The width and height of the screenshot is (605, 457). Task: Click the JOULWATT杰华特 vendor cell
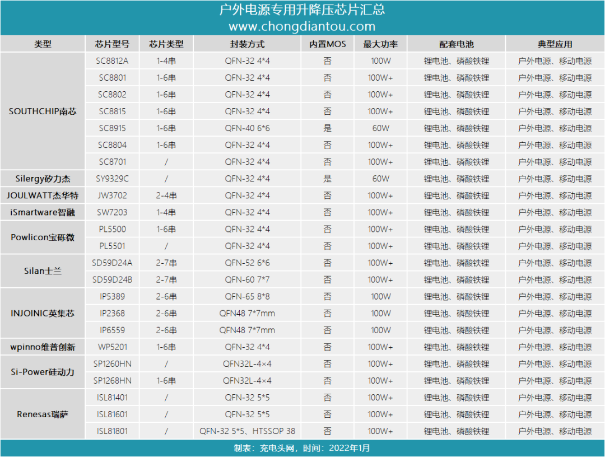tap(43, 195)
